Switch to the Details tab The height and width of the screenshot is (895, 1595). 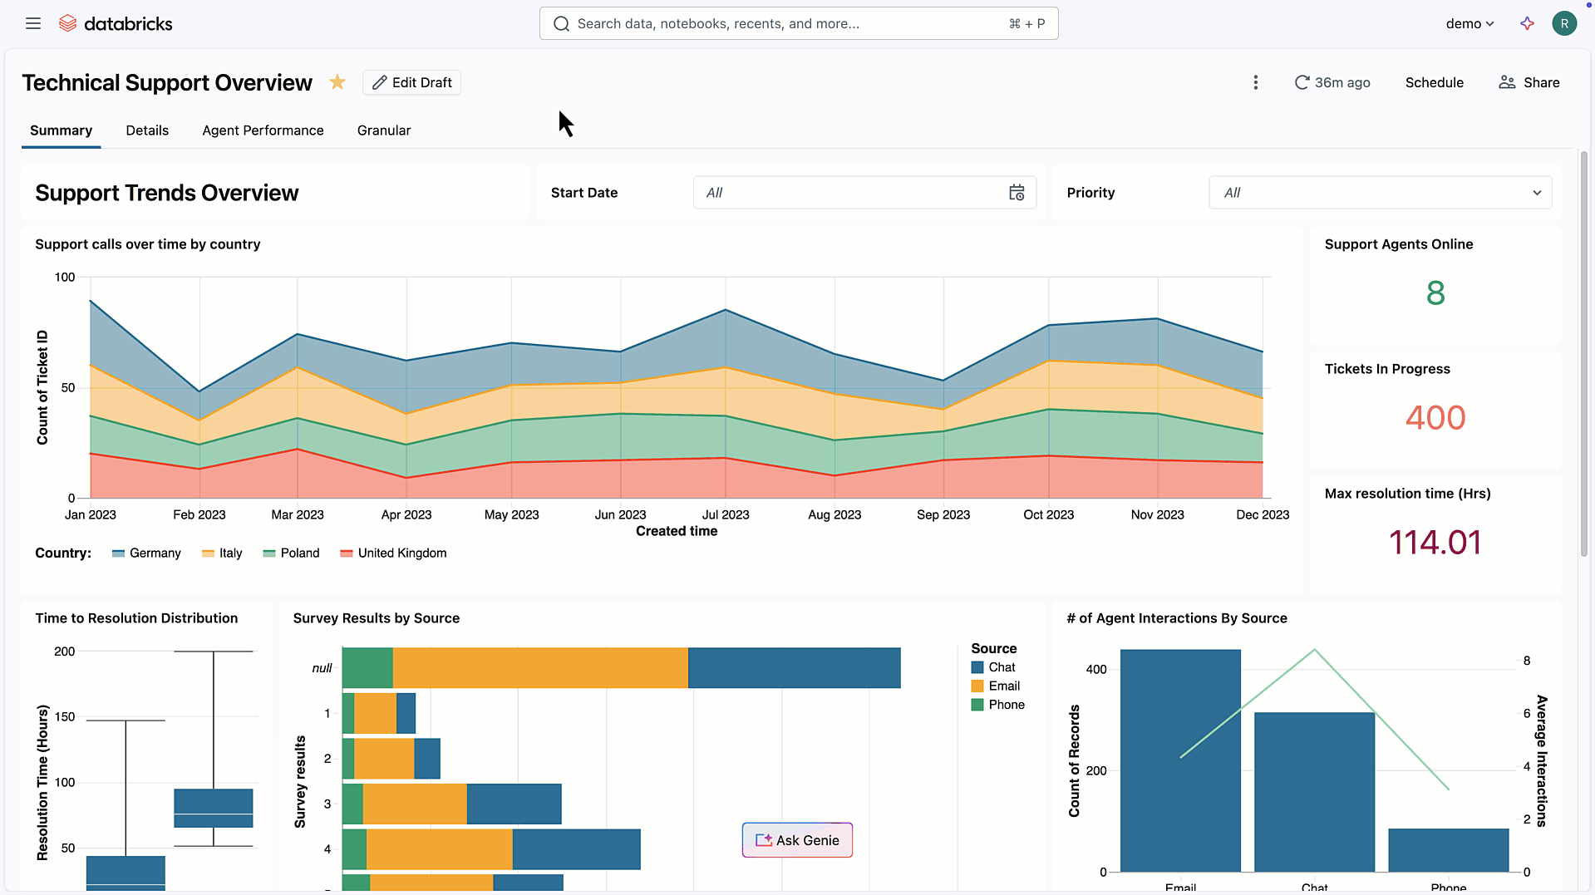(147, 130)
